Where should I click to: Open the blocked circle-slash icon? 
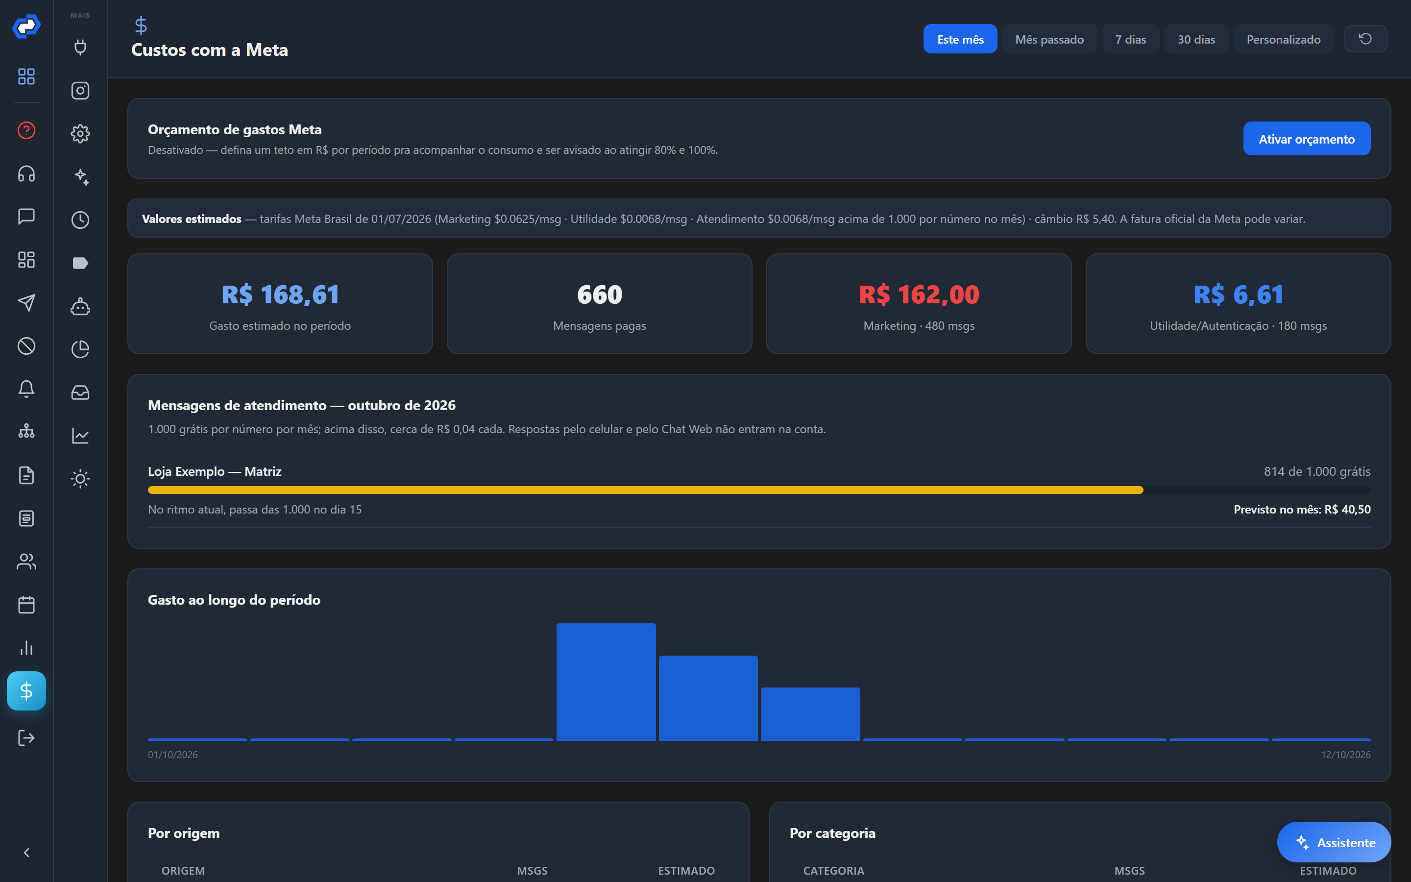click(26, 346)
